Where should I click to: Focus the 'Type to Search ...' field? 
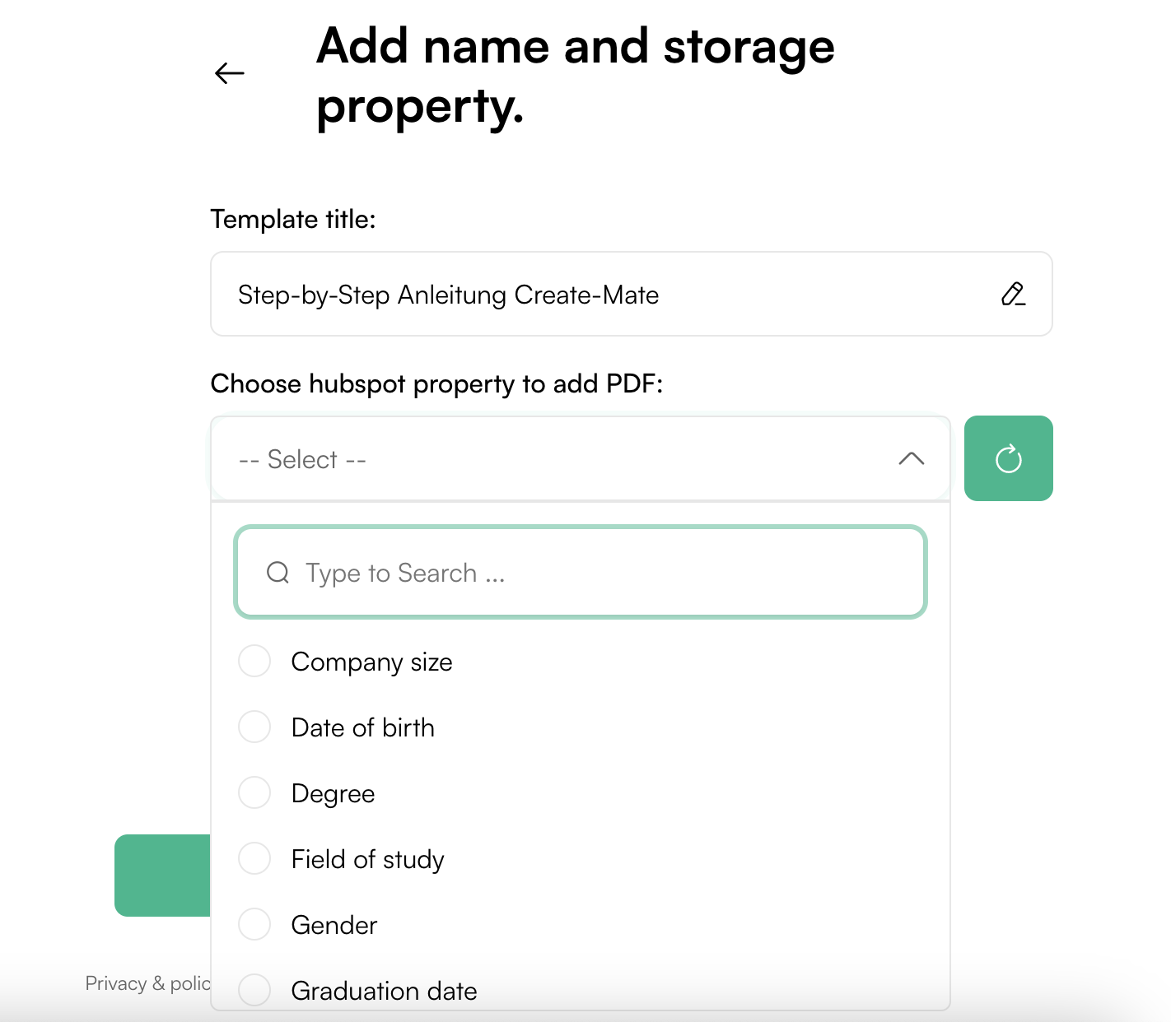pos(581,573)
